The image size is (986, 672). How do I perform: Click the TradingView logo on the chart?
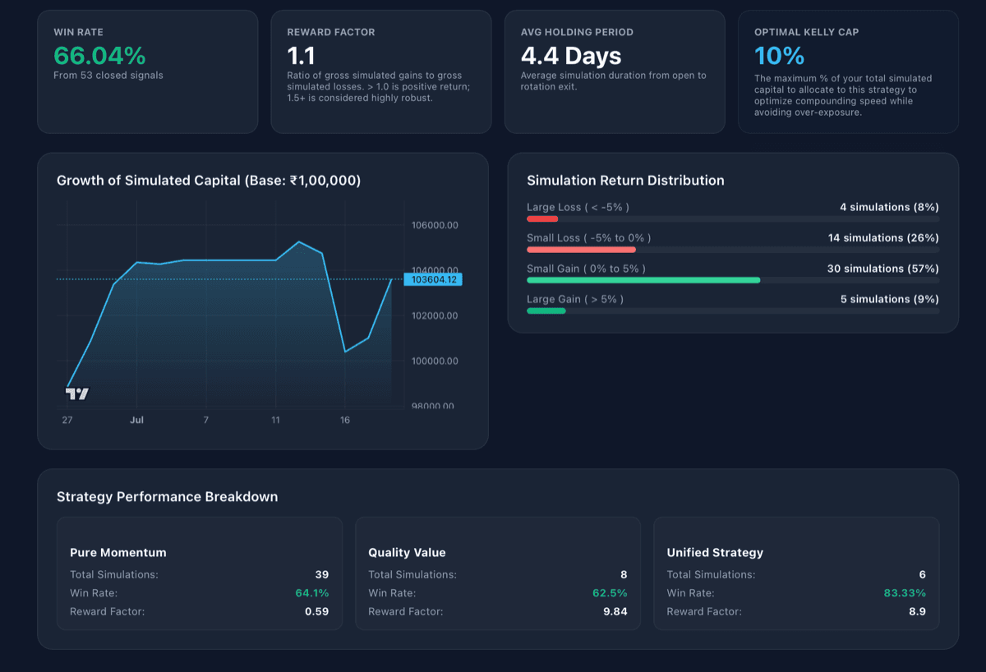[76, 394]
